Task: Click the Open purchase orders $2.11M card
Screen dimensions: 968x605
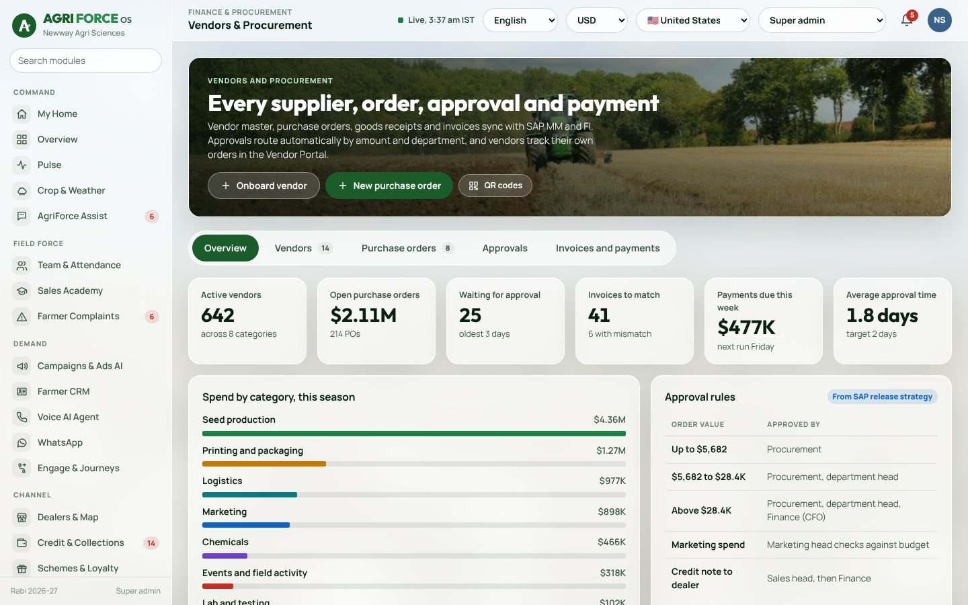Action: coord(376,321)
